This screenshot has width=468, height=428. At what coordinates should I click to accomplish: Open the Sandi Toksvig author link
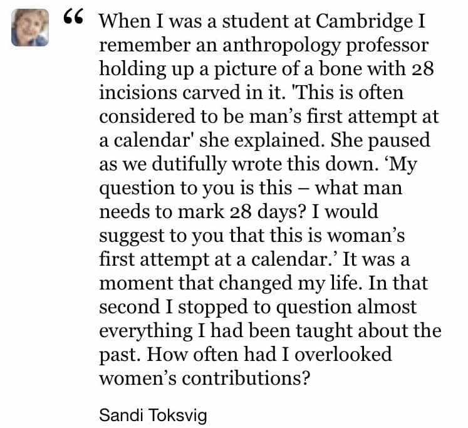click(153, 415)
